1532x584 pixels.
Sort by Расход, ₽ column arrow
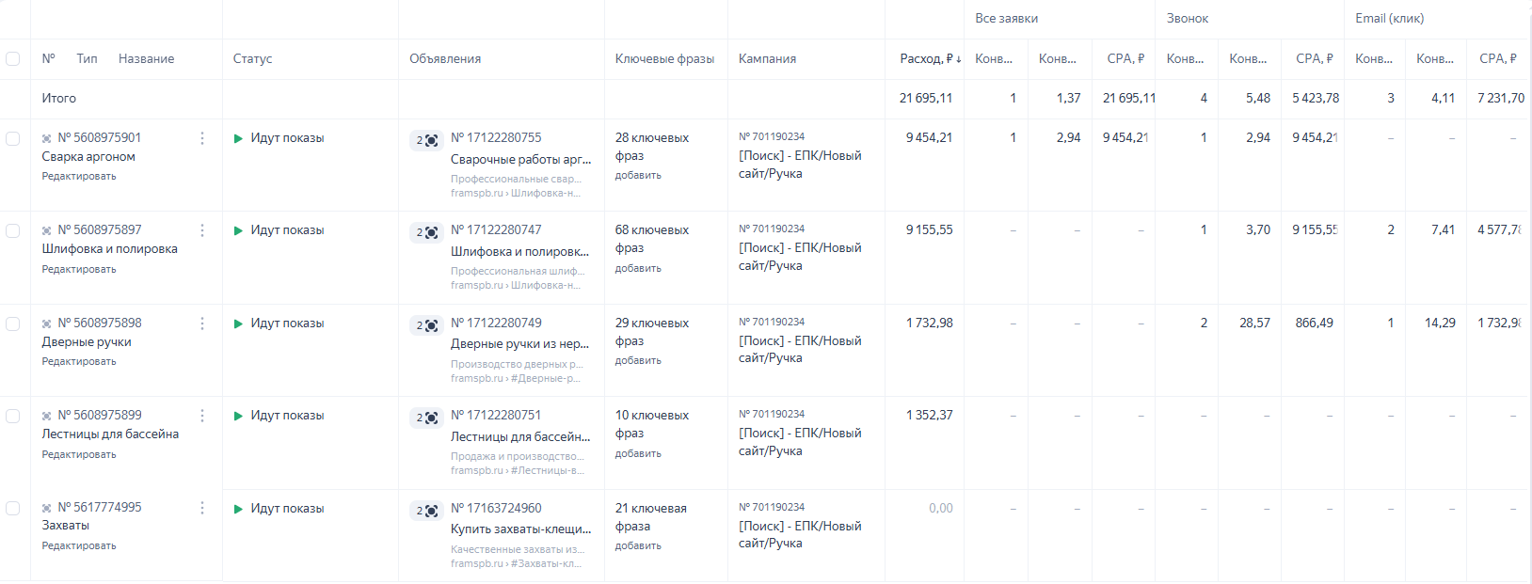959,59
